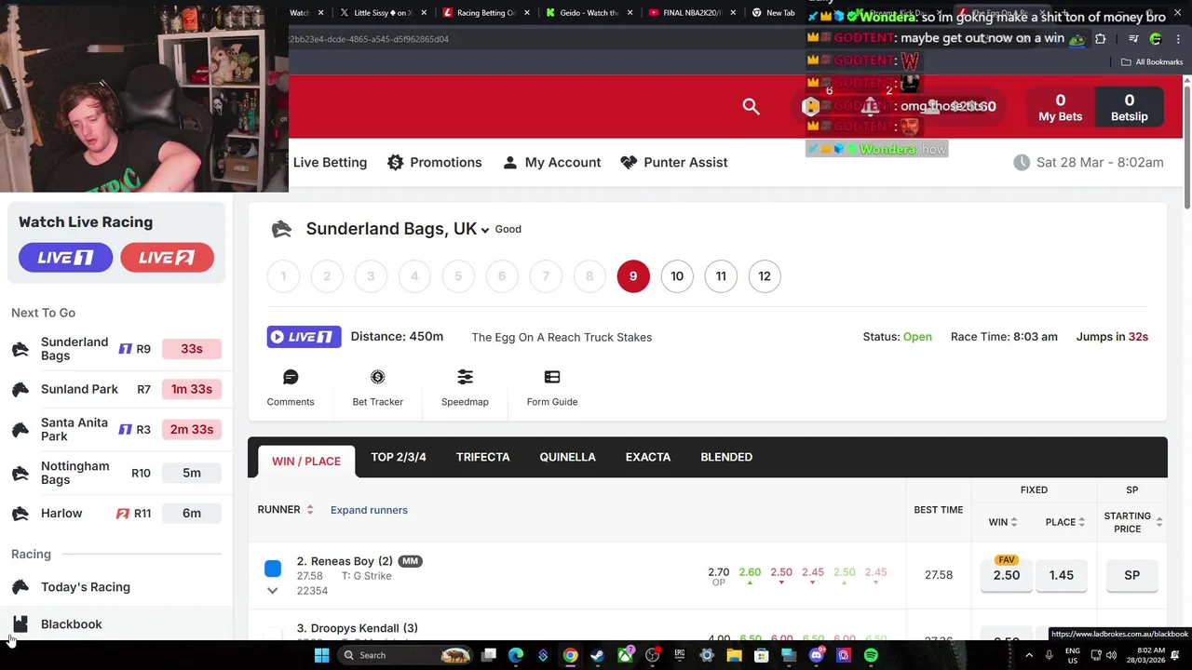
Task: Expand Reneas Boy runner details chevron
Action: pyautogui.click(x=272, y=591)
